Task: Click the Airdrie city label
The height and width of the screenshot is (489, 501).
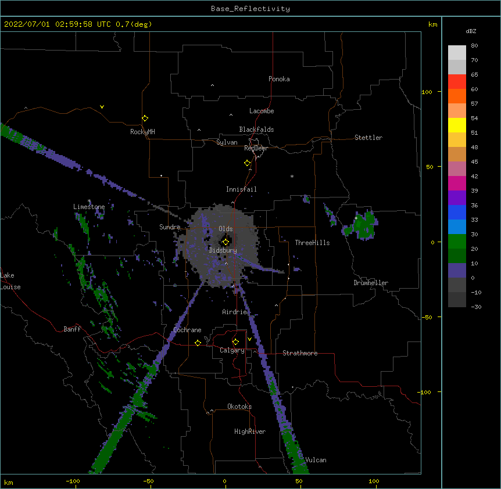Action: [235, 312]
